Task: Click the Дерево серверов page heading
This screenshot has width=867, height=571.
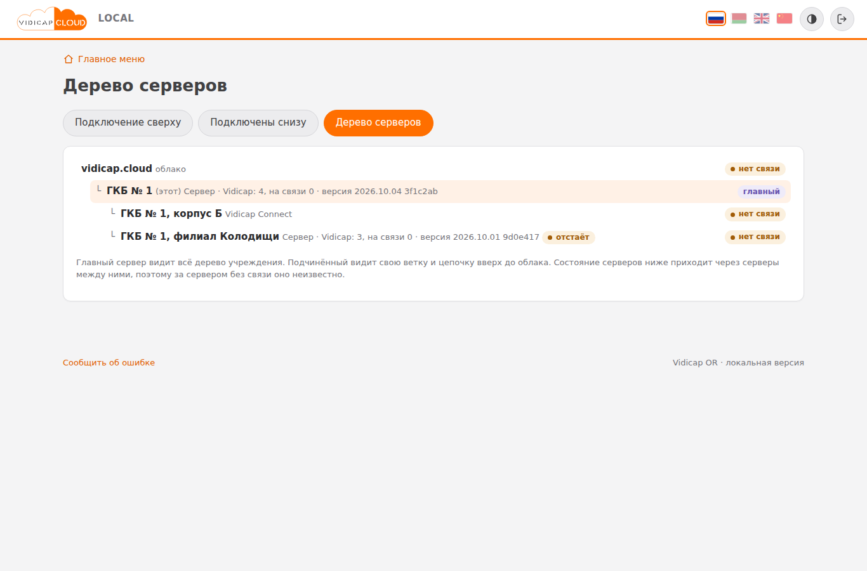Action: [x=145, y=86]
